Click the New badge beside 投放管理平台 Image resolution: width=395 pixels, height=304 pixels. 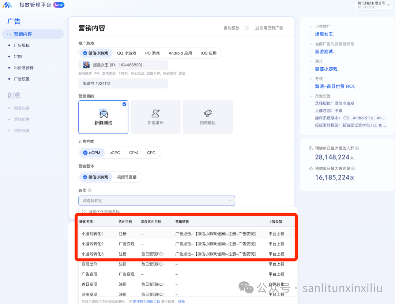coord(59,5)
